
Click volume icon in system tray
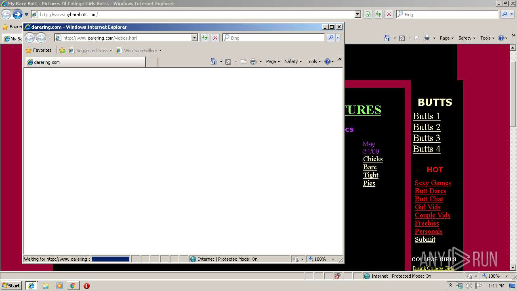(x=469, y=286)
